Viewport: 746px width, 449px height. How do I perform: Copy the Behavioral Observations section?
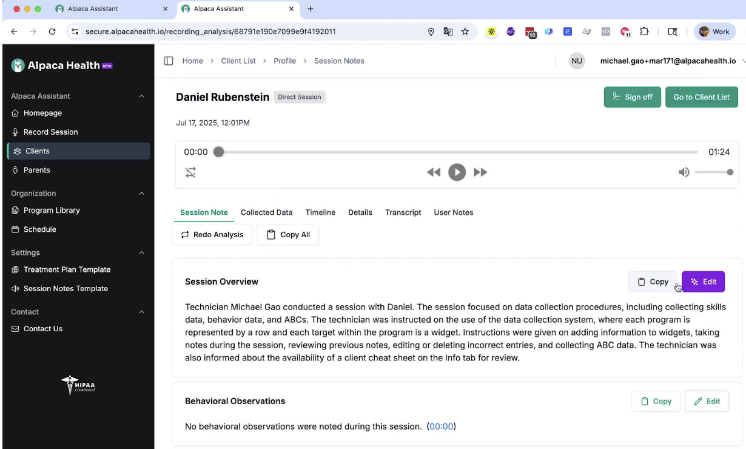tap(656, 401)
